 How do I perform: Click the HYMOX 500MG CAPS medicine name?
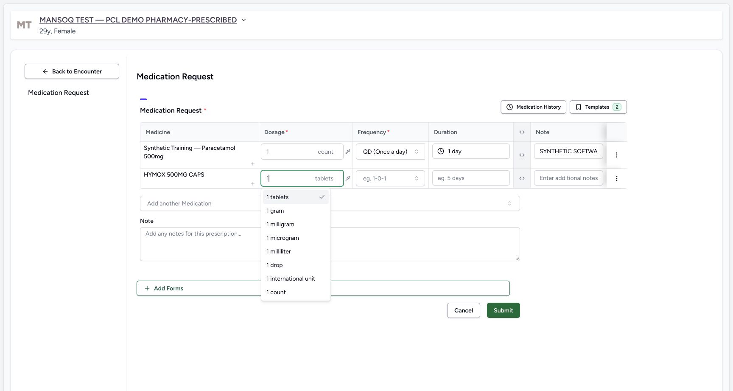(174, 174)
